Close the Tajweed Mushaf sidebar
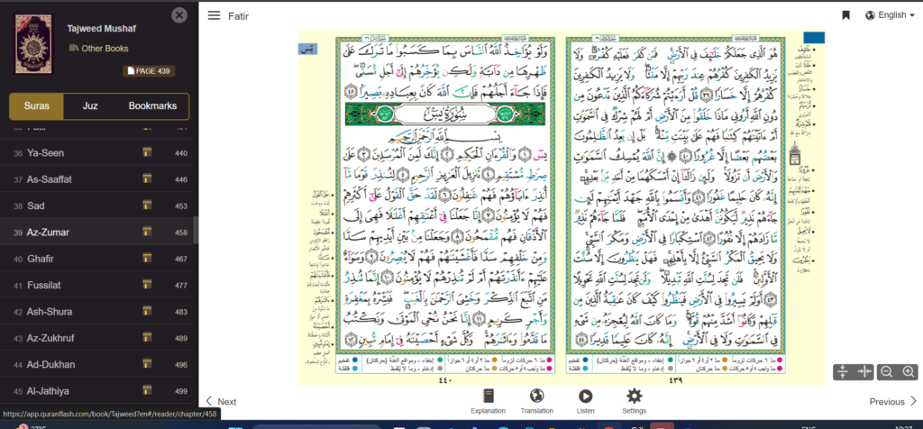The width and height of the screenshot is (923, 429). point(179,15)
